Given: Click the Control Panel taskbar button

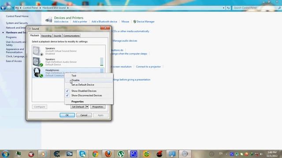Looking at the screenshot, I should pos(172,154).
